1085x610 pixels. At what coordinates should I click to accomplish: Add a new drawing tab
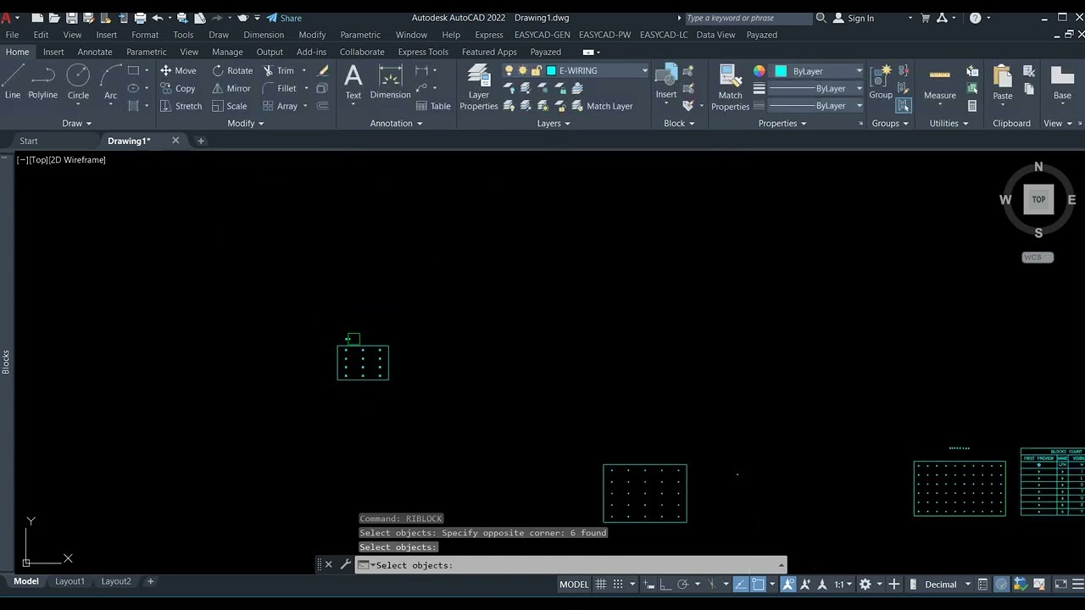coord(201,141)
